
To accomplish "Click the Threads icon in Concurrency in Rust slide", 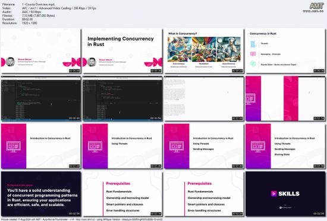I will pyautogui.click(x=253, y=44).
